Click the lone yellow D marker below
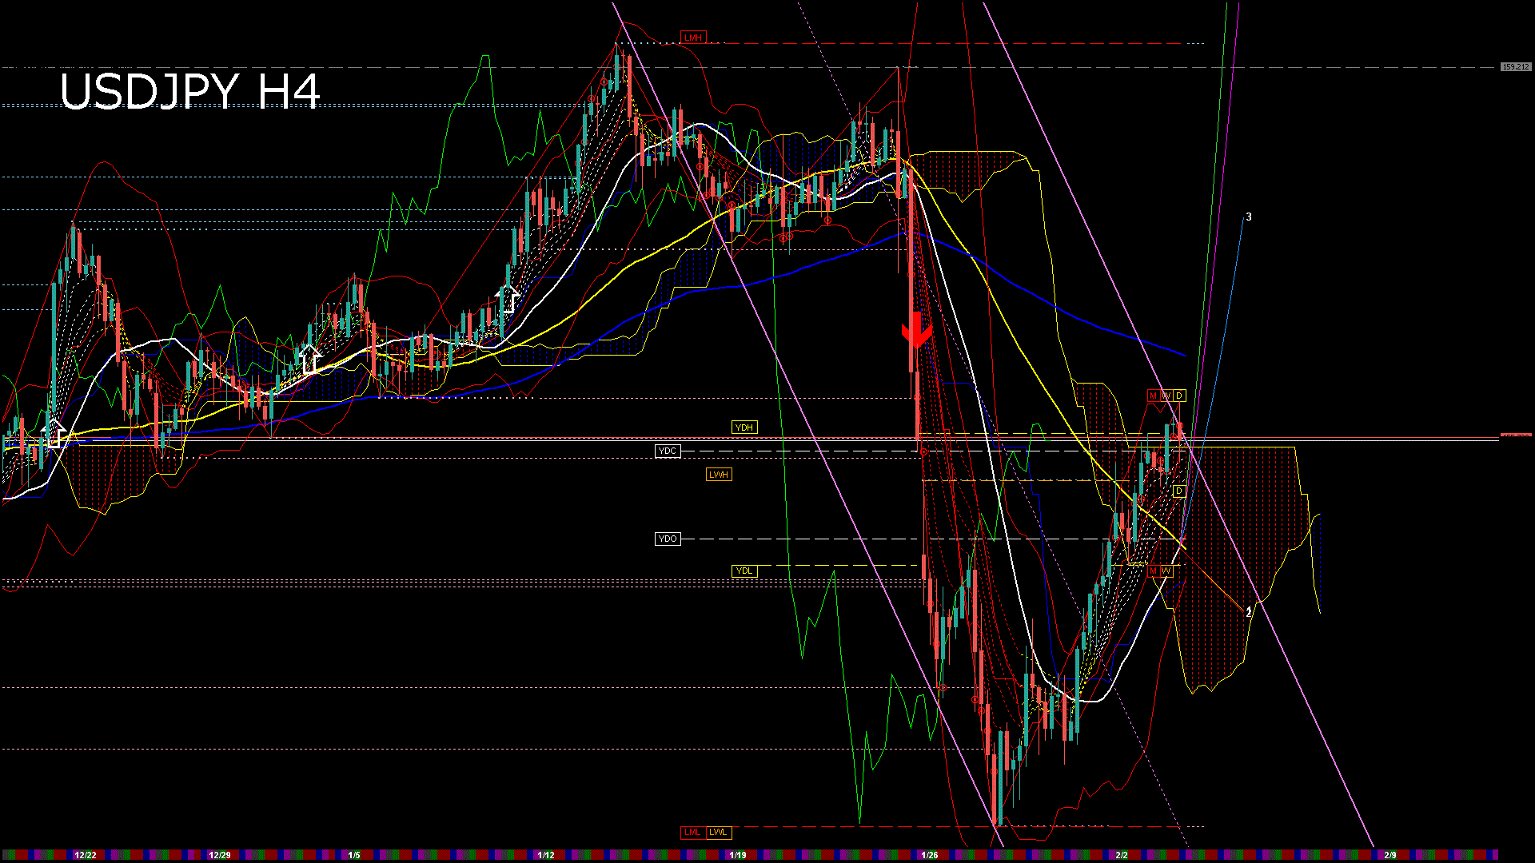This screenshot has height=863, width=1535. point(1179,491)
